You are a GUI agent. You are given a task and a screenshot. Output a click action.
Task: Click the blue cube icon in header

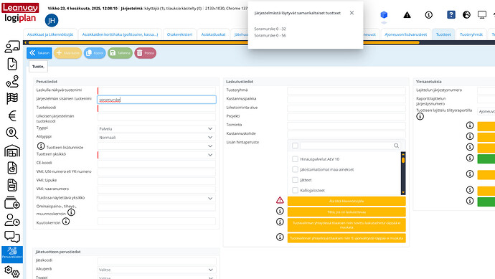click(x=384, y=15)
